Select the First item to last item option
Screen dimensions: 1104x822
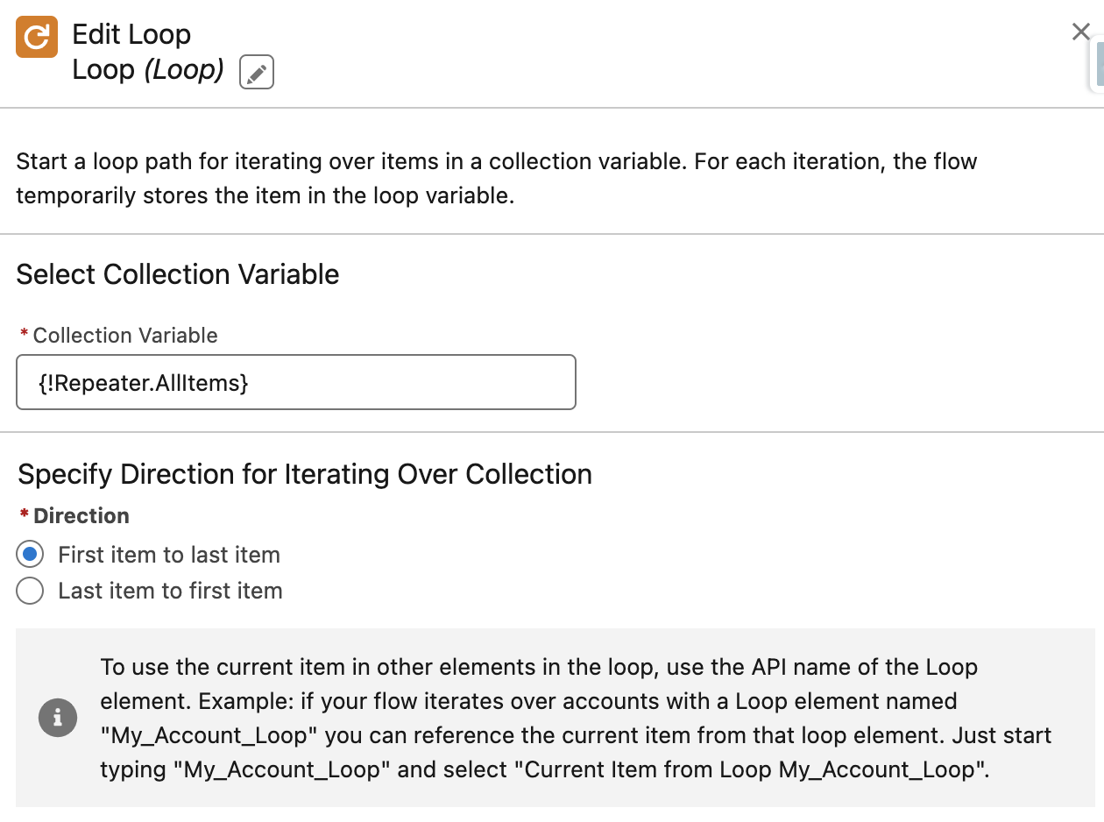(x=30, y=554)
